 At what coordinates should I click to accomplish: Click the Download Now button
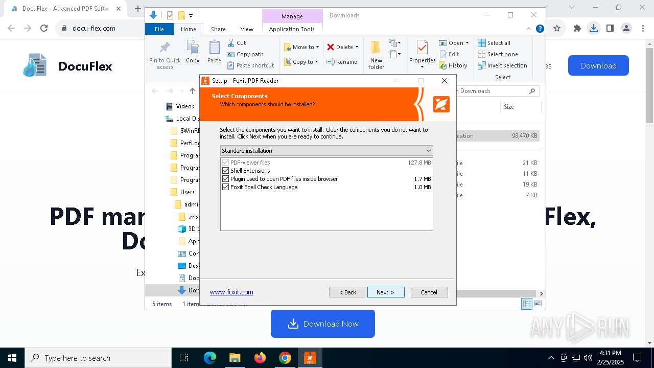click(323, 324)
